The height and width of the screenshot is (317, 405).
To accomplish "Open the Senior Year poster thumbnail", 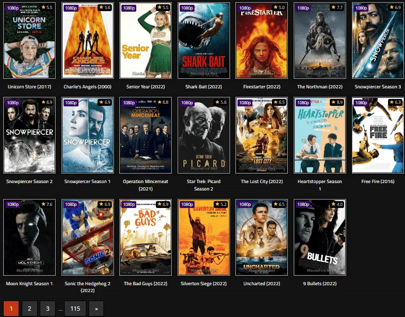I will [x=145, y=41].
